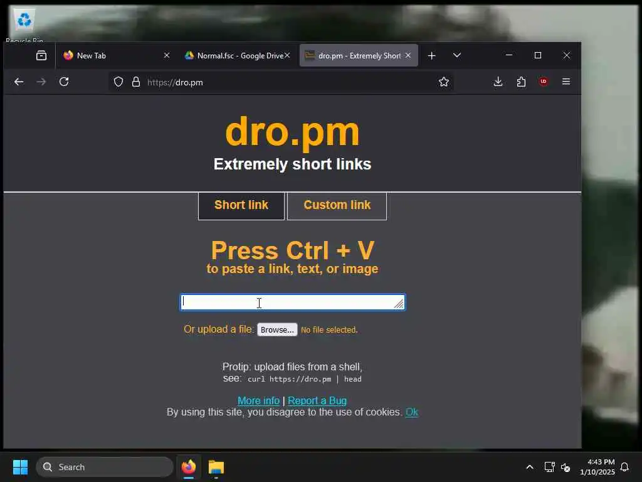The height and width of the screenshot is (482, 642).
Task: Close the New Tab tab
Action: coord(167,55)
